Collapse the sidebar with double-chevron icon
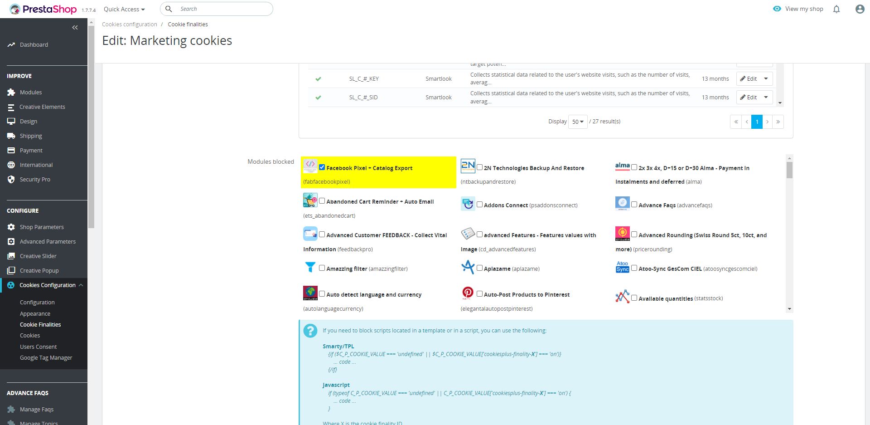The height and width of the screenshot is (425, 870). click(75, 28)
